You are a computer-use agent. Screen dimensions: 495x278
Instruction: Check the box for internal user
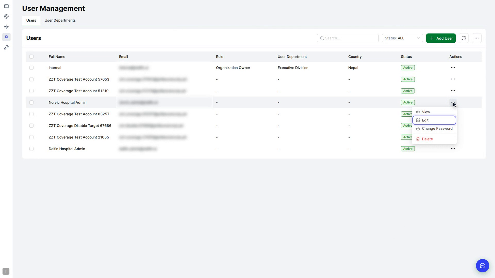click(31, 68)
